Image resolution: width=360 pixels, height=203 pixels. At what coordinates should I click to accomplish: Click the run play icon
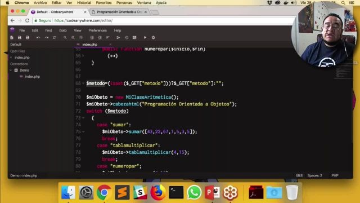145,38
